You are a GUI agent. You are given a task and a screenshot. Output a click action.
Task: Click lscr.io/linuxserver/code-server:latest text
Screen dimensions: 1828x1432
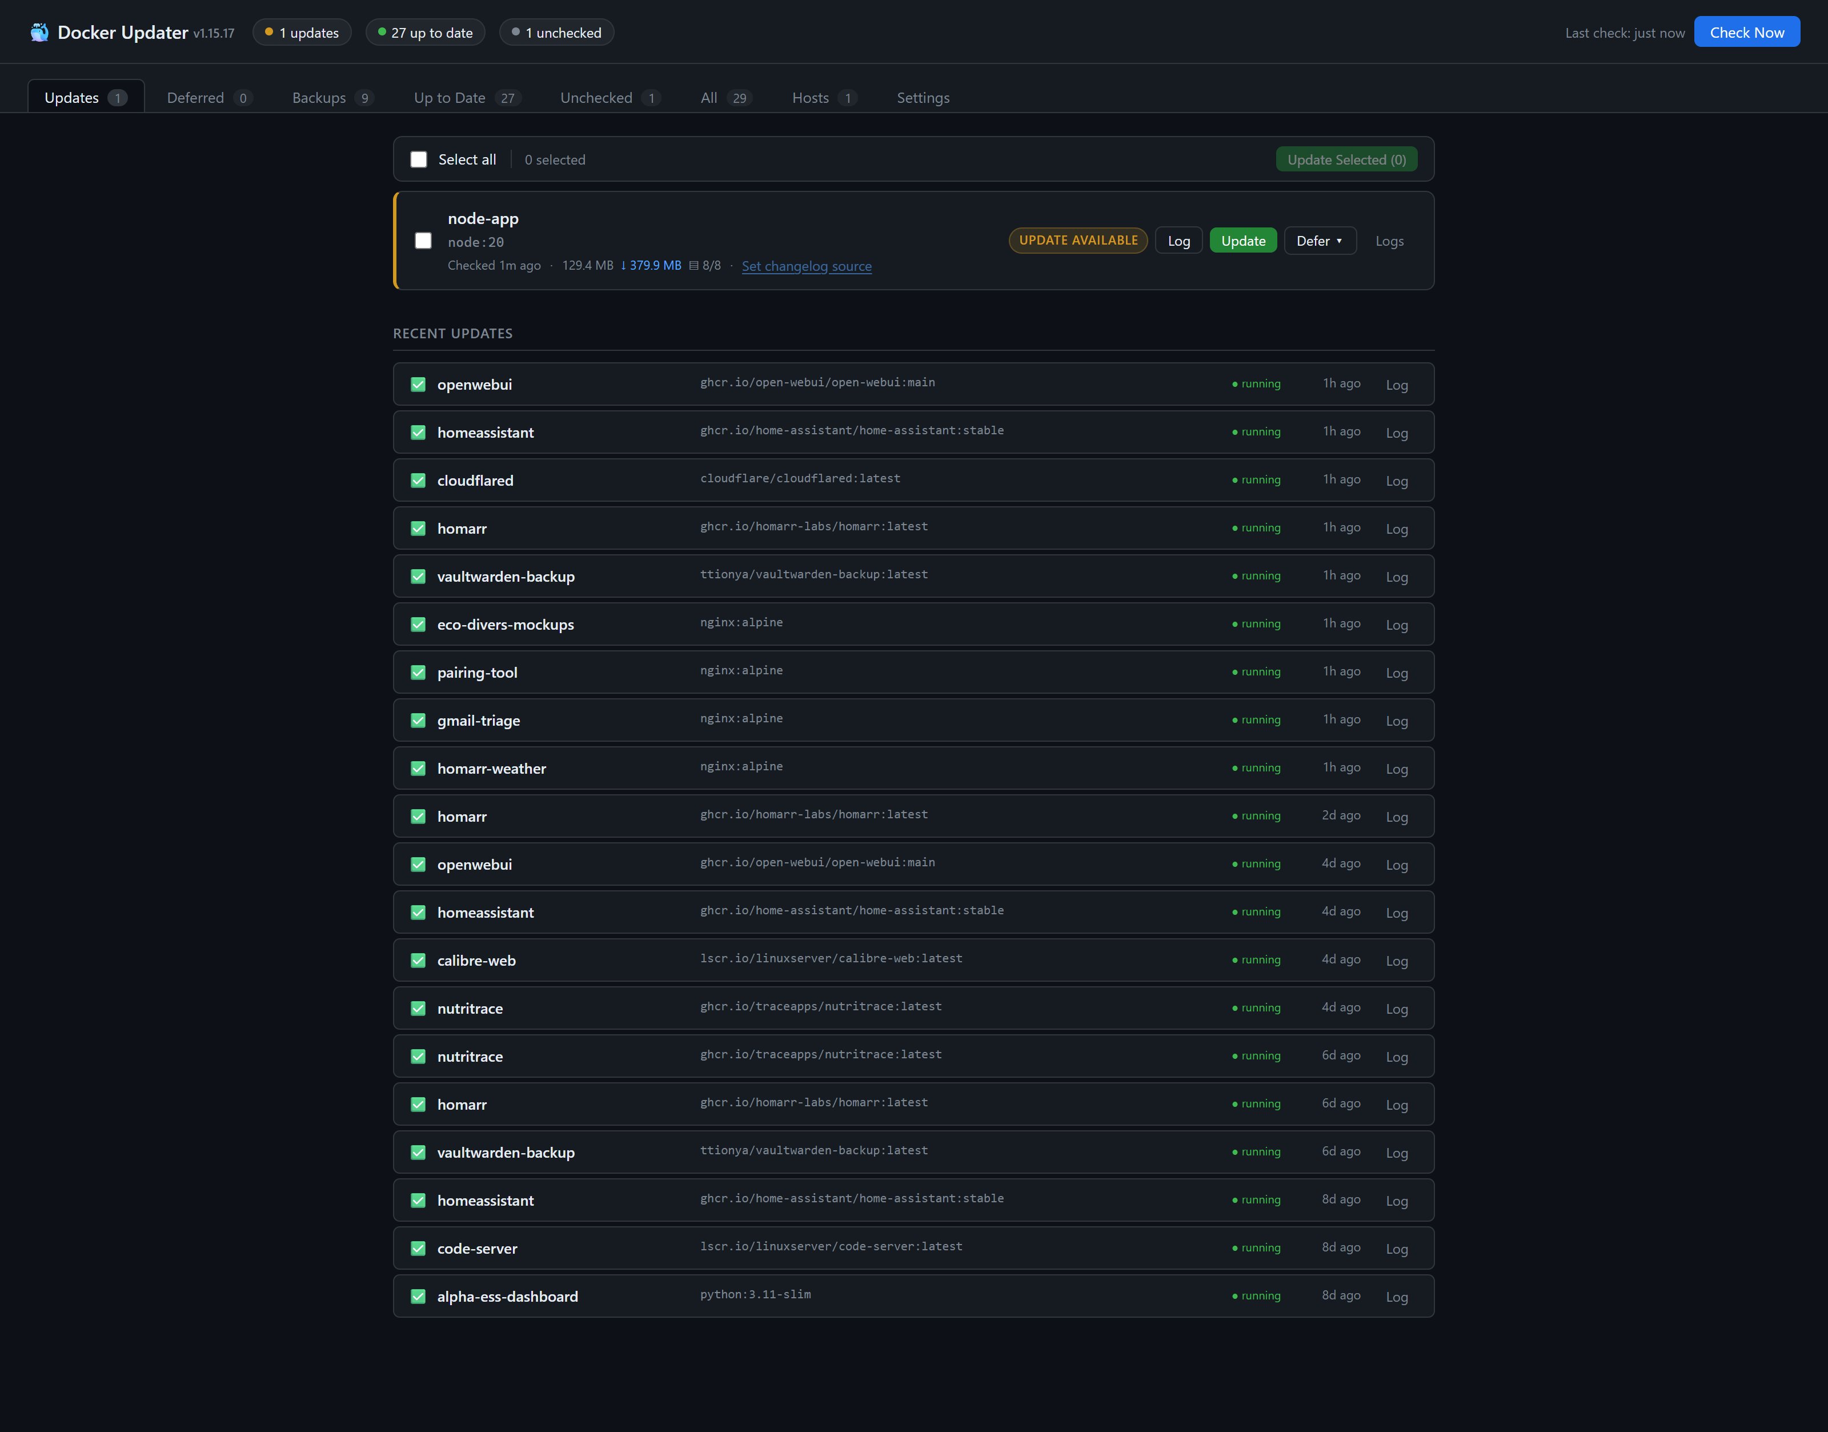(831, 1247)
